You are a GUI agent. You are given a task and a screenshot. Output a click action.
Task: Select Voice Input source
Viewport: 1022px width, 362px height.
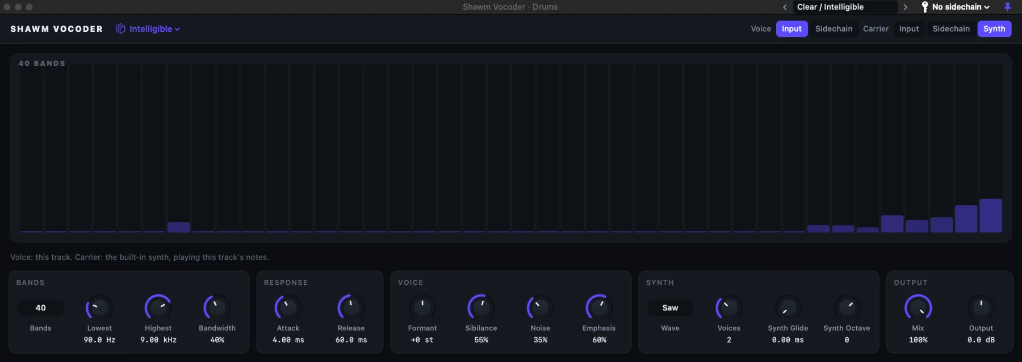(x=791, y=29)
